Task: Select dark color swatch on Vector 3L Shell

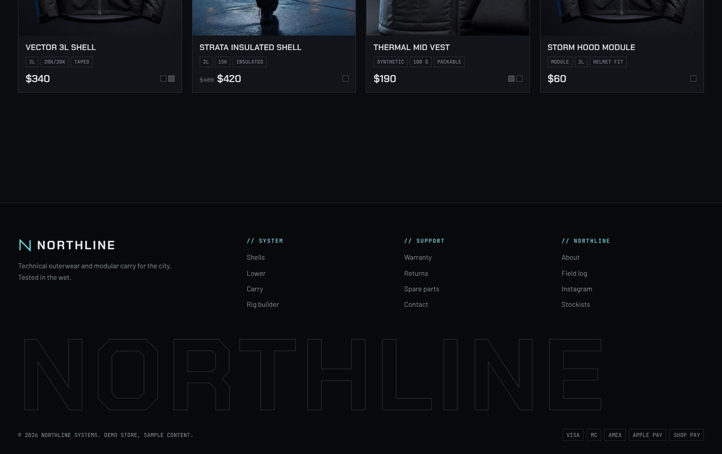Action: (x=163, y=79)
